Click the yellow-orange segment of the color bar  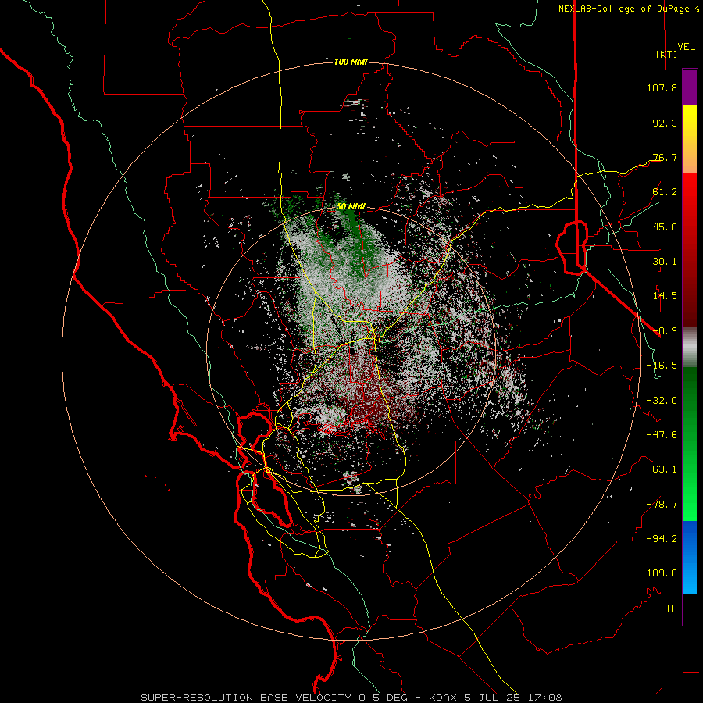coord(690,139)
